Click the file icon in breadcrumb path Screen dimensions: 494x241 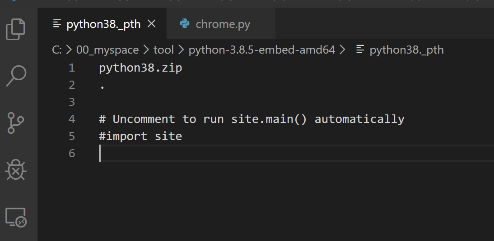pyautogui.click(x=360, y=50)
